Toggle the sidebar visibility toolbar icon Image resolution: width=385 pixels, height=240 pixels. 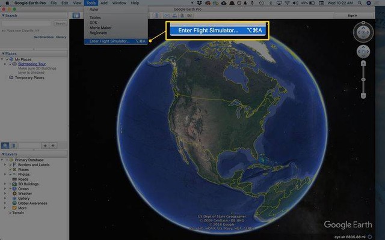coord(76,16)
